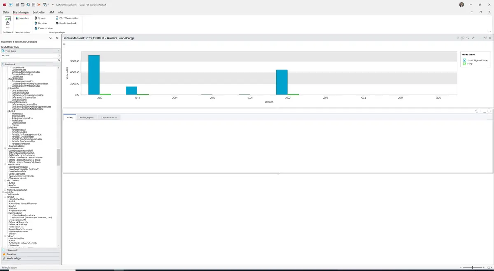Switch to the Artikelgruppen tab
This screenshot has width=494, height=271.
[x=87, y=117]
